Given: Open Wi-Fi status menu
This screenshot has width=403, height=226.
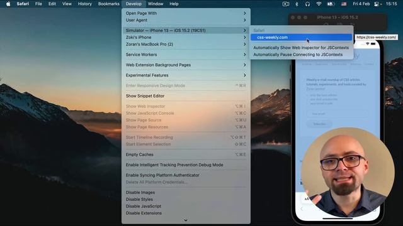Looking at the screenshot, I should click(x=319, y=4).
